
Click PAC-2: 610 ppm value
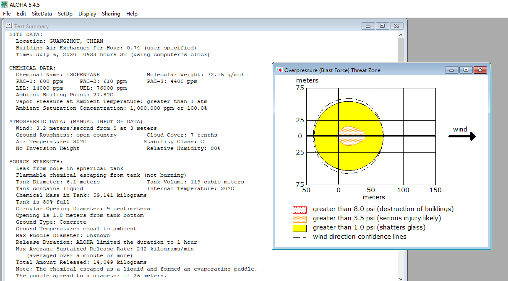click(103, 81)
